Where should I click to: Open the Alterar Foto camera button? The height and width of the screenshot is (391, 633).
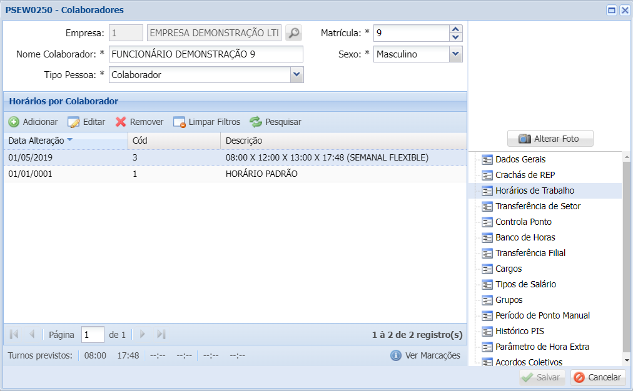click(550, 138)
